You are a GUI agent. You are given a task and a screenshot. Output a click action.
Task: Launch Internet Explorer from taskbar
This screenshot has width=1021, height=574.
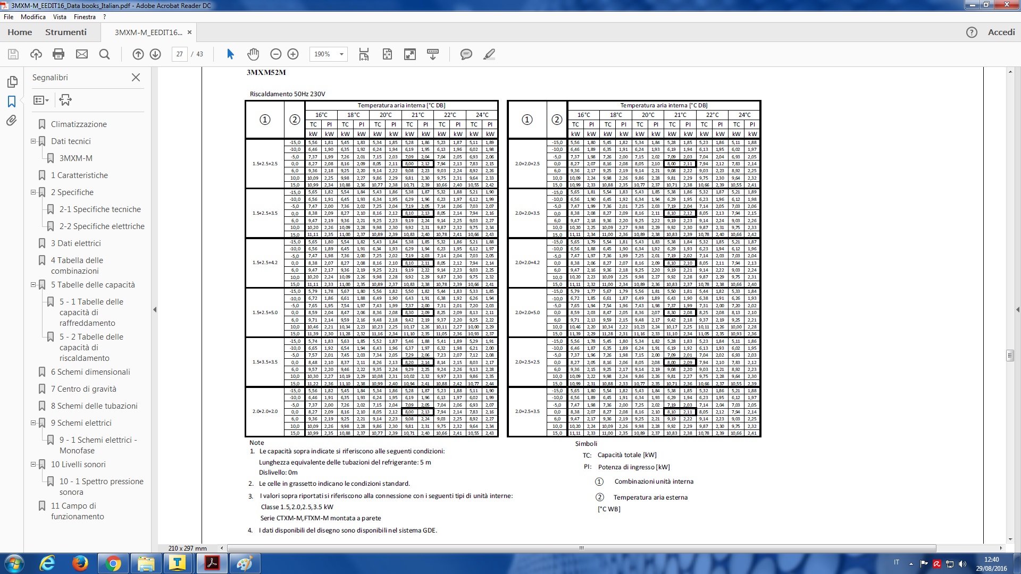click(47, 563)
